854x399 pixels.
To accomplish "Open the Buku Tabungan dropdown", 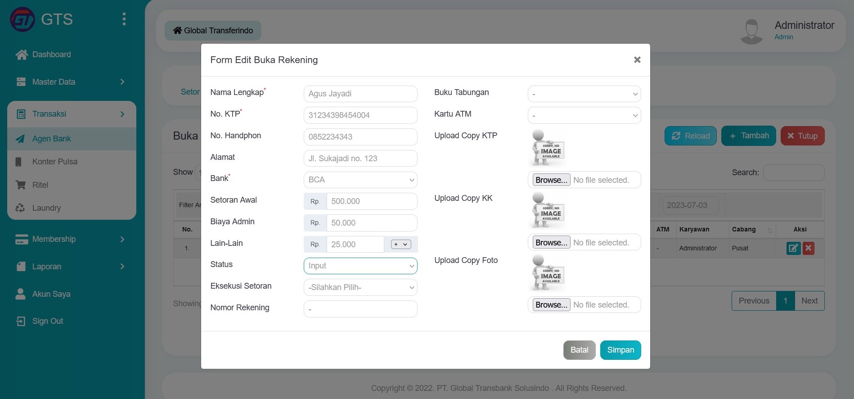I will click(584, 94).
